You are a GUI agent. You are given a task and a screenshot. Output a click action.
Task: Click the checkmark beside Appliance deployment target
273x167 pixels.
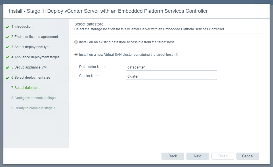tap(7, 57)
